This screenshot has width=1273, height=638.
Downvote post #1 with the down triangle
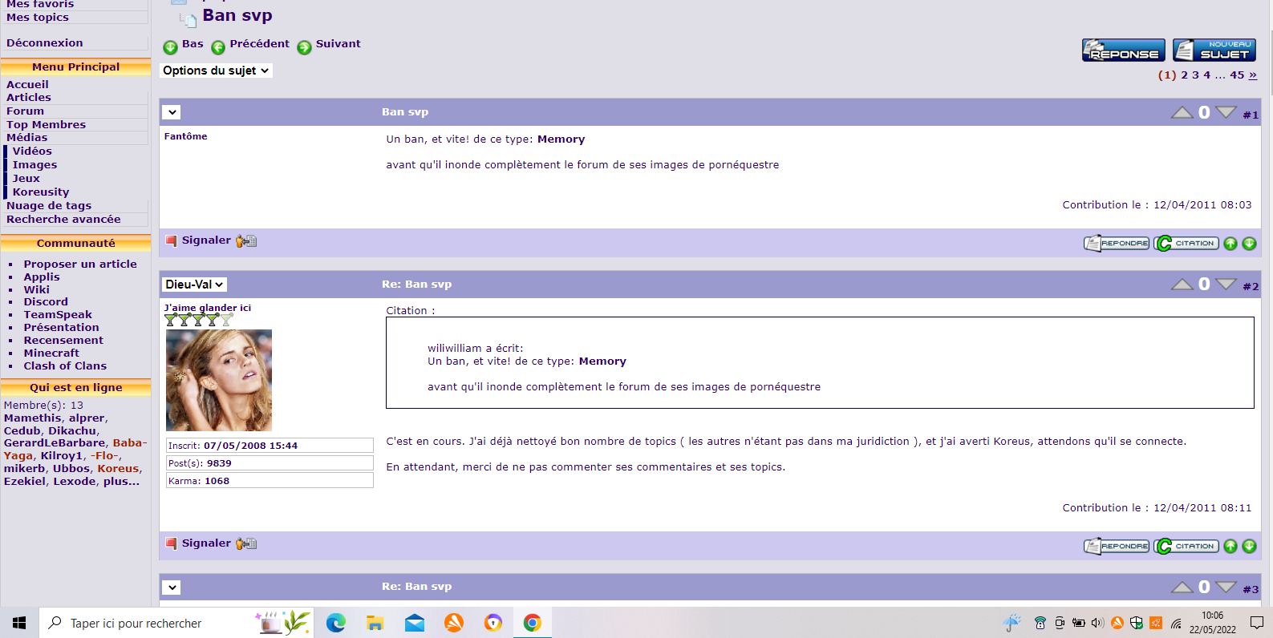(1226, 112)
